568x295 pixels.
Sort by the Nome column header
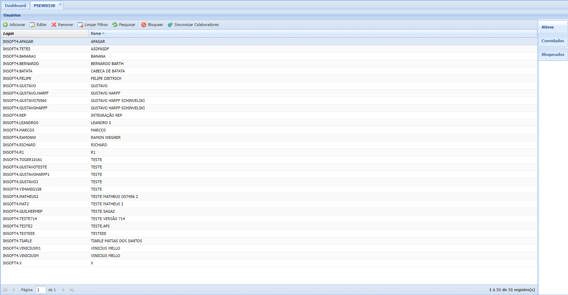coord(313,33)
